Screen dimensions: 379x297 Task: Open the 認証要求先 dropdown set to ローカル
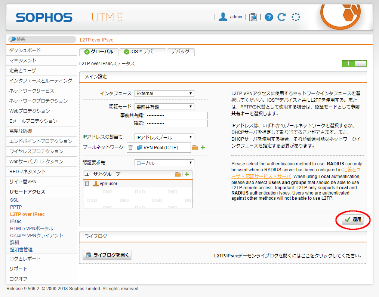coord(164,163)
